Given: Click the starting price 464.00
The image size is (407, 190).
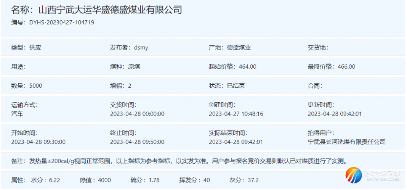Looking at the screenshot, I should pyautogui.click(x=247, y=66).
